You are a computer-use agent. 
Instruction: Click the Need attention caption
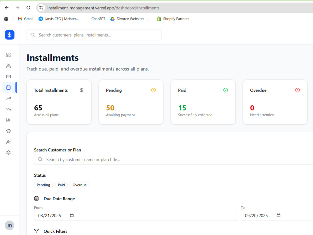[x=262, y=115]
